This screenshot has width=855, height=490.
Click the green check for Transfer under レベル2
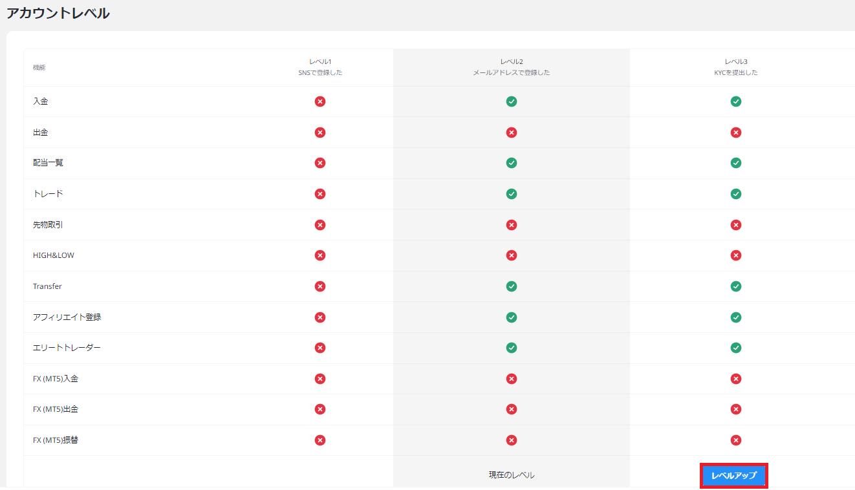click(512, 286)
